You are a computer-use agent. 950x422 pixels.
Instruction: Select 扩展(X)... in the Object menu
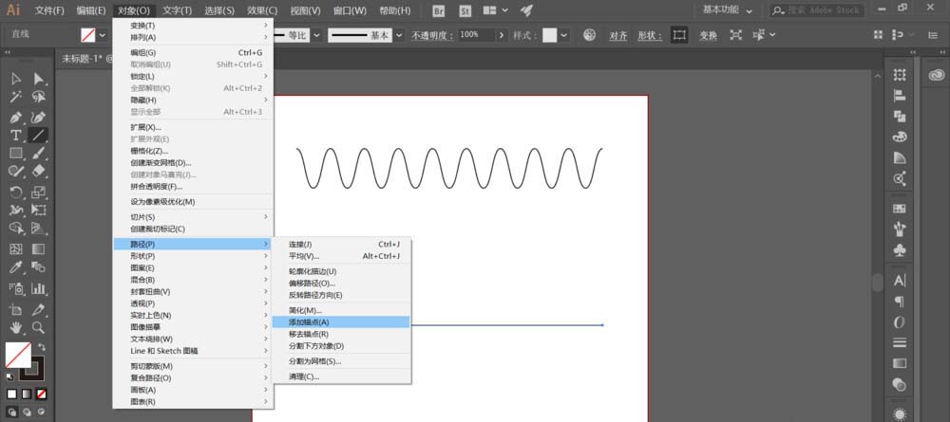click(x=193, y=128)
